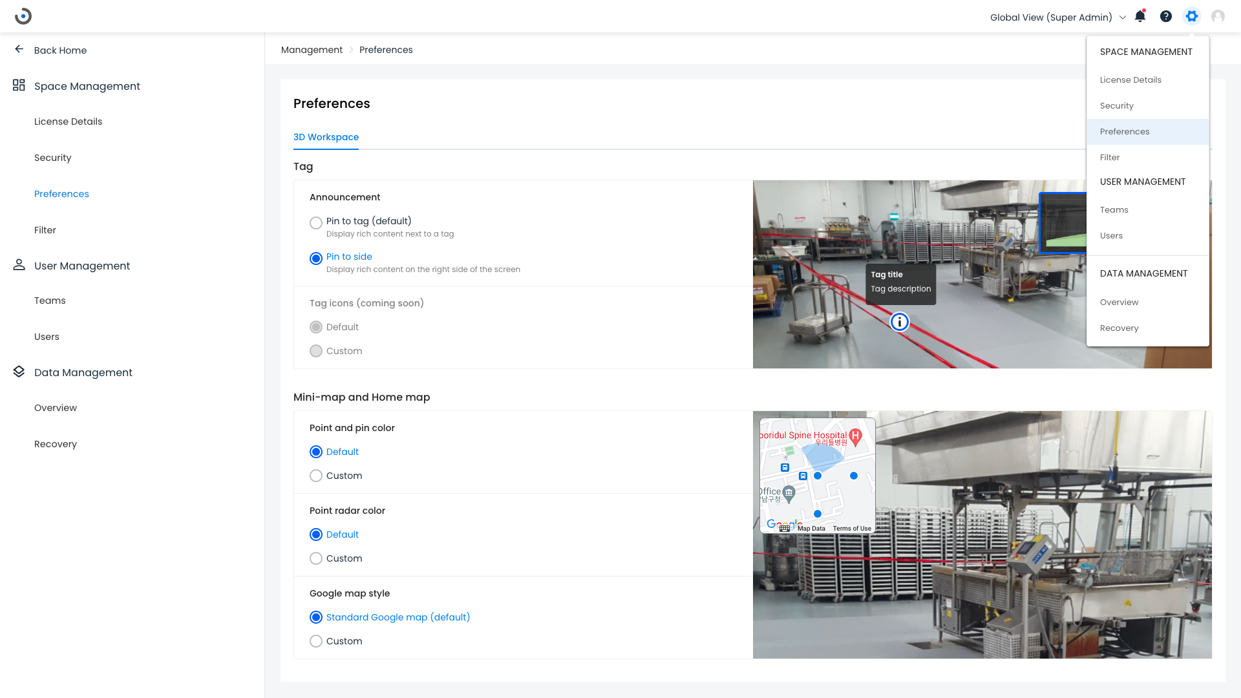Click Map Data label on mini-map
Viewport: 1241px width, 698px height.
pyautogui.click(x=811, y=528)
